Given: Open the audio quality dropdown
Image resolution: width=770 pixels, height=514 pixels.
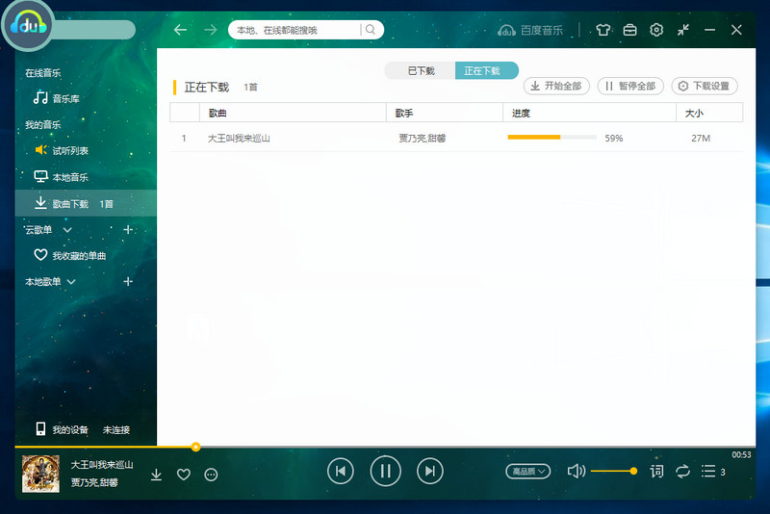Looking at the screenshot, I should click(528, 471).
